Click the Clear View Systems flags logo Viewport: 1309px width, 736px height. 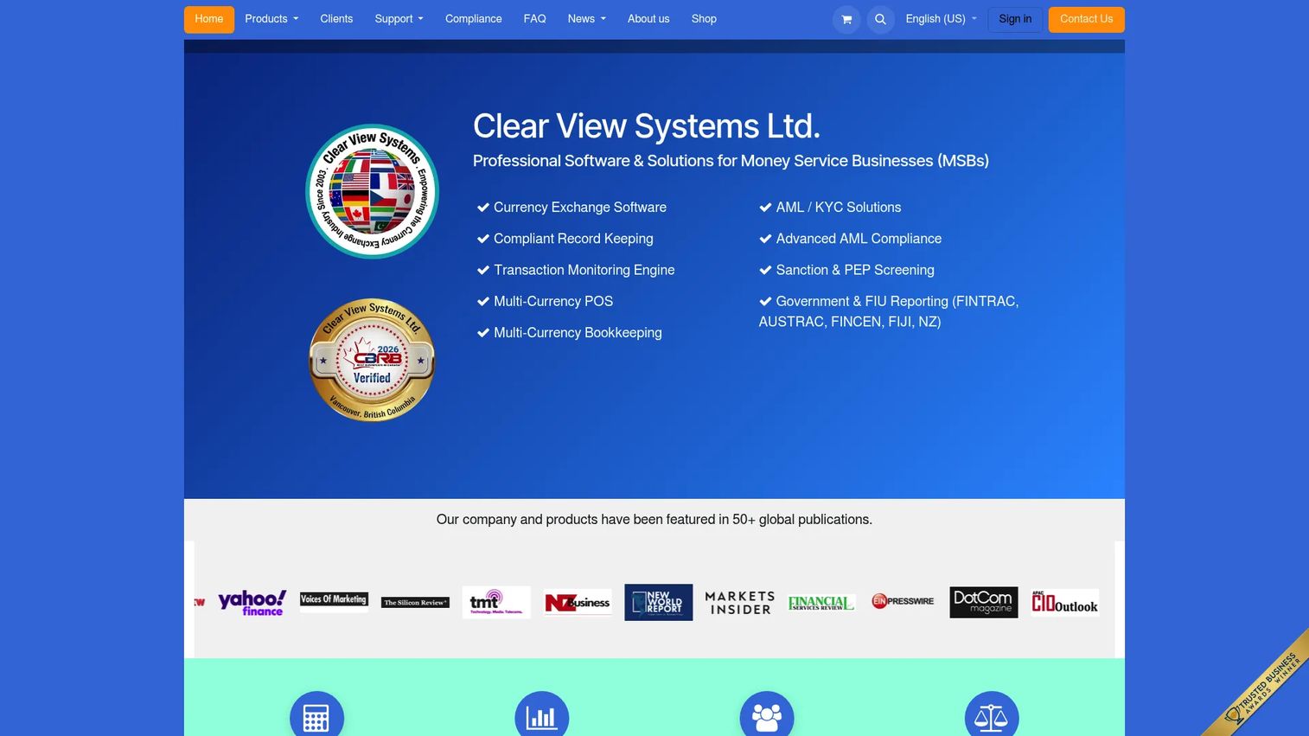(372, 191)
